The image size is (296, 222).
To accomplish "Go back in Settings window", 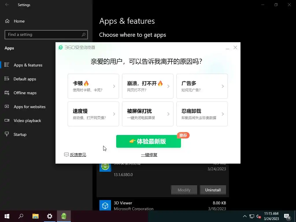I will pos(7,5).
